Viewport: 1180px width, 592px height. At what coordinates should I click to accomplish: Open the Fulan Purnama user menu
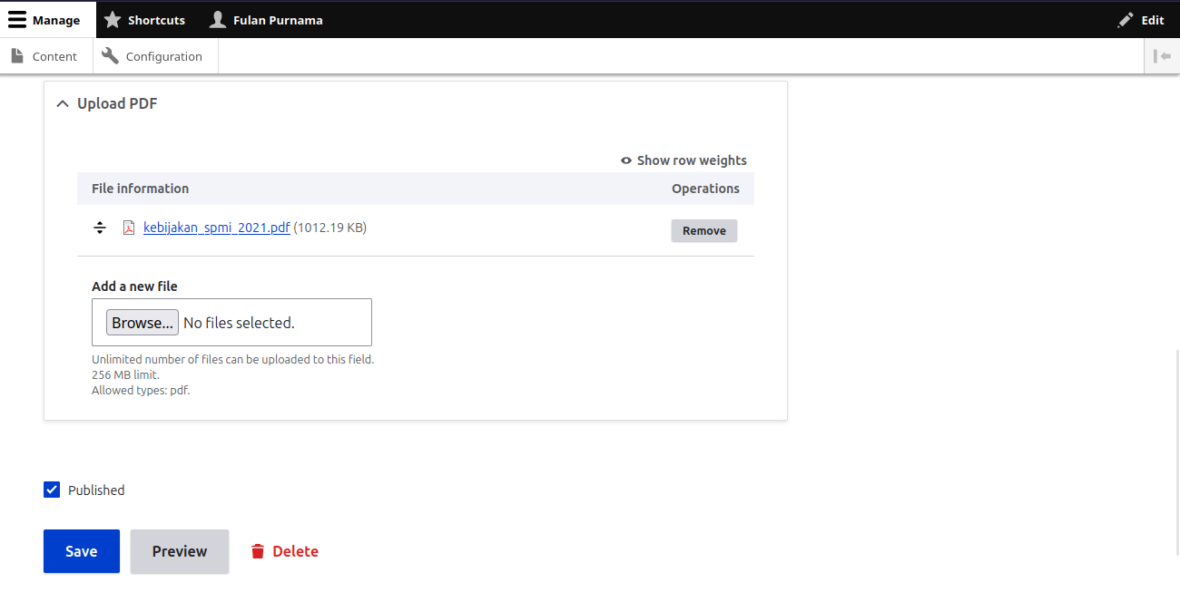tap(266, 20)
